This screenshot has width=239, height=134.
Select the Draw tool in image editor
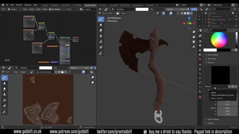(x=4, y=78)
